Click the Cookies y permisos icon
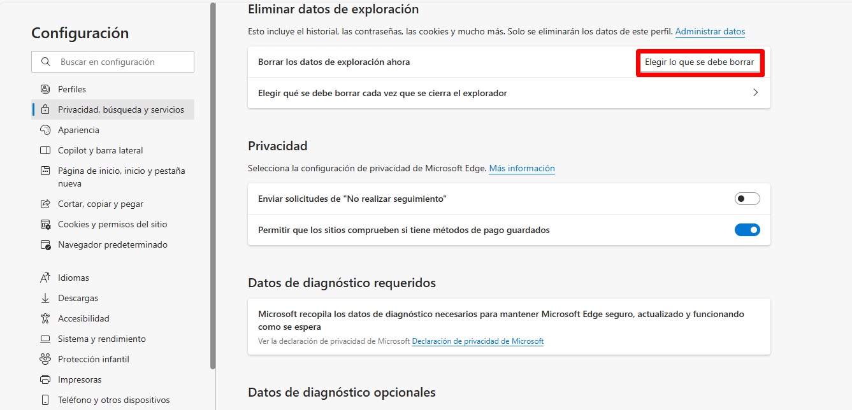 45,224
